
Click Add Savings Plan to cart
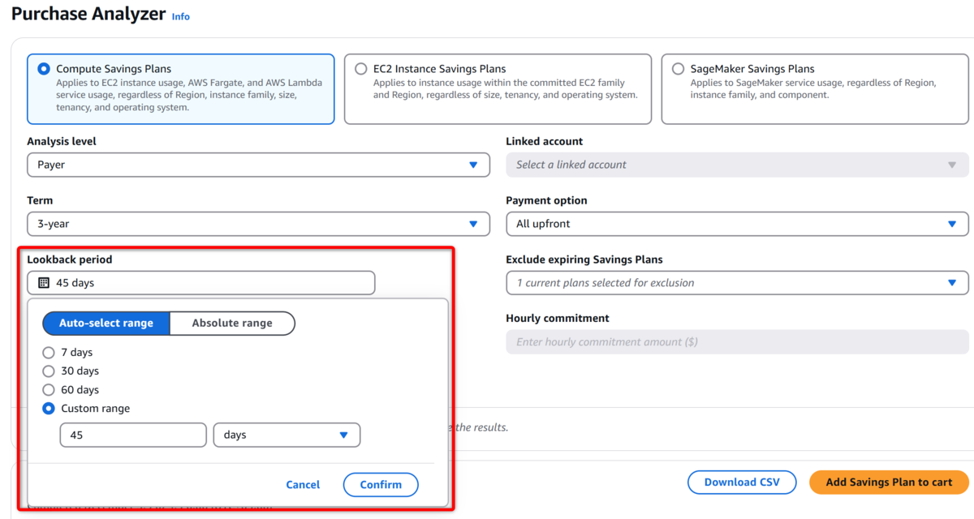[889, 482]
